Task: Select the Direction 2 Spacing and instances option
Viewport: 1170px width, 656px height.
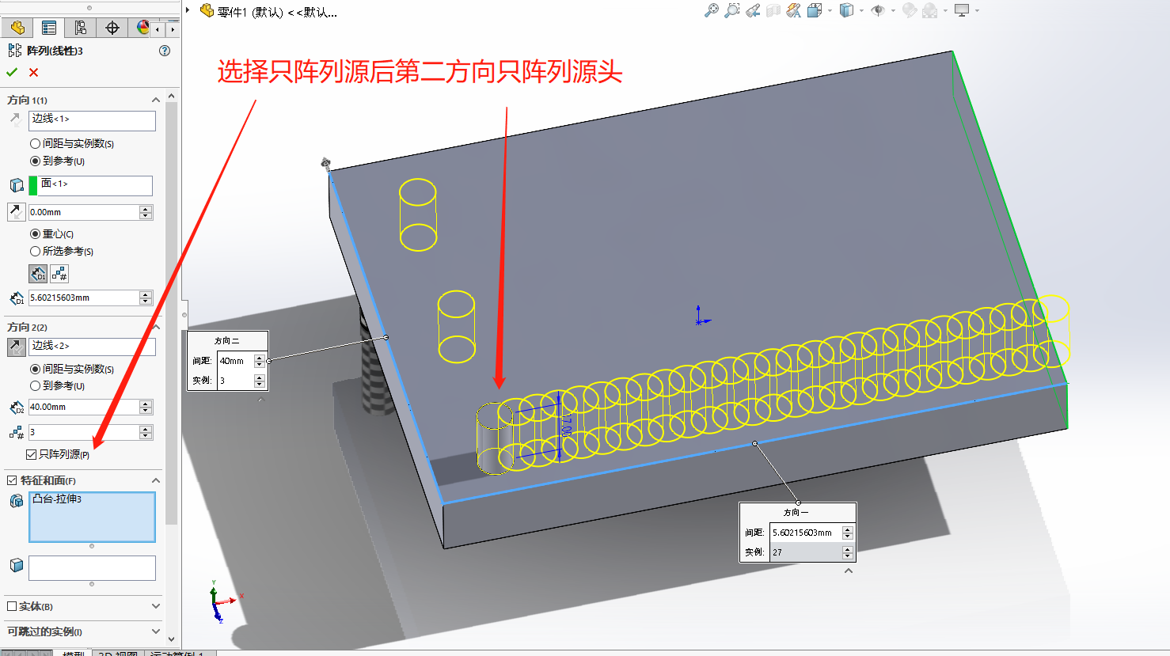Action: [72, 369]
